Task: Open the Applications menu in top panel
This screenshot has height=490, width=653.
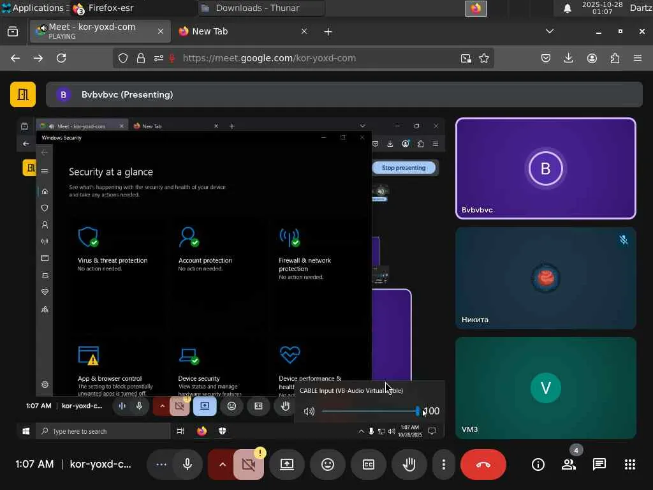Action: click(35, 8)
